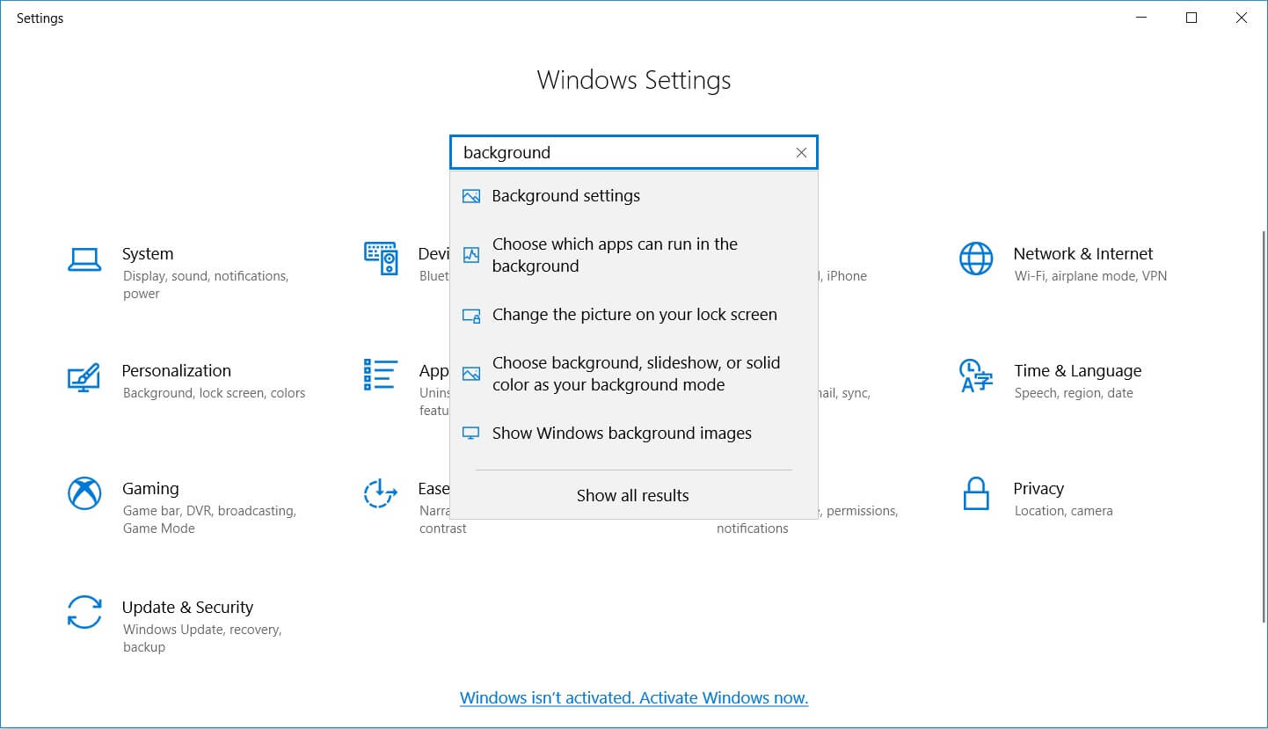The width and height of the screenshot is (1268, 729).
Task: Click the Windows isn't activated. Activate Windows now link
Action: (634, 698)
